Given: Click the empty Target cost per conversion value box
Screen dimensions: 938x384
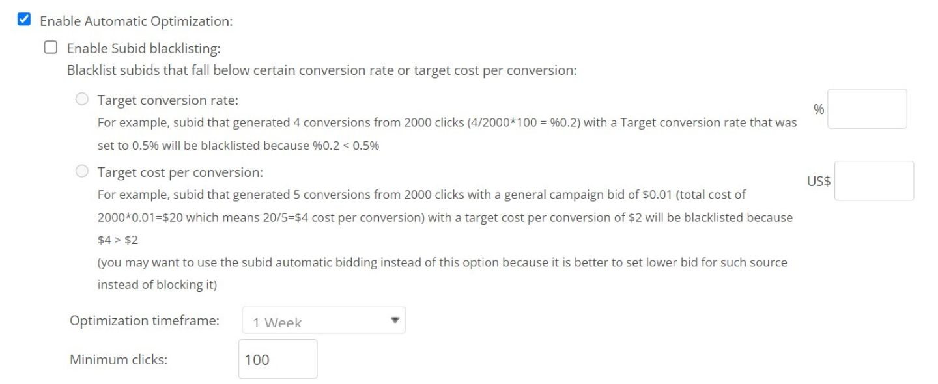Looking at the screenshot, I should [x=874, y=180].
